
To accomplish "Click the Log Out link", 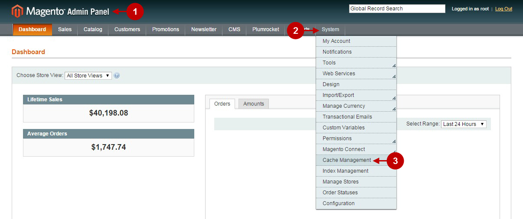I will click(503, 9).
